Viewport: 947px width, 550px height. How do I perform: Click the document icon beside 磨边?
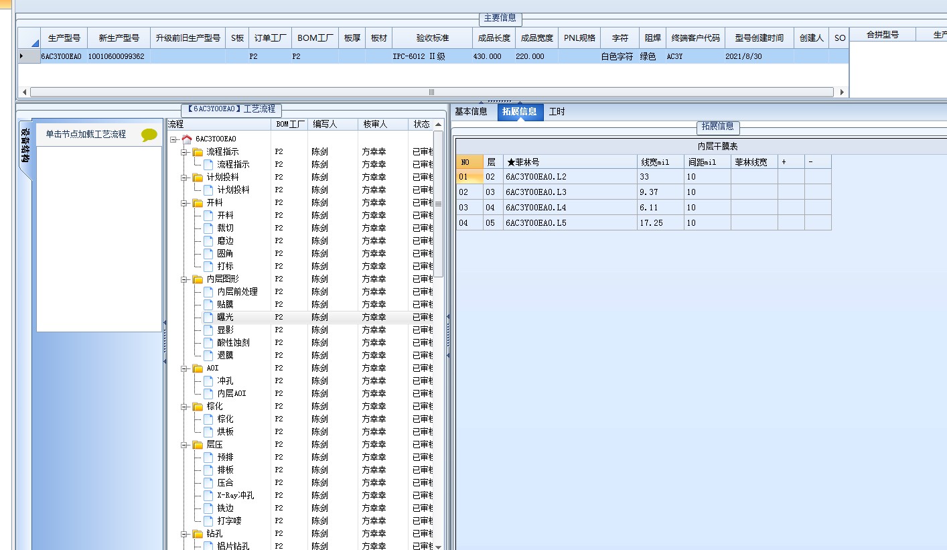208,240
